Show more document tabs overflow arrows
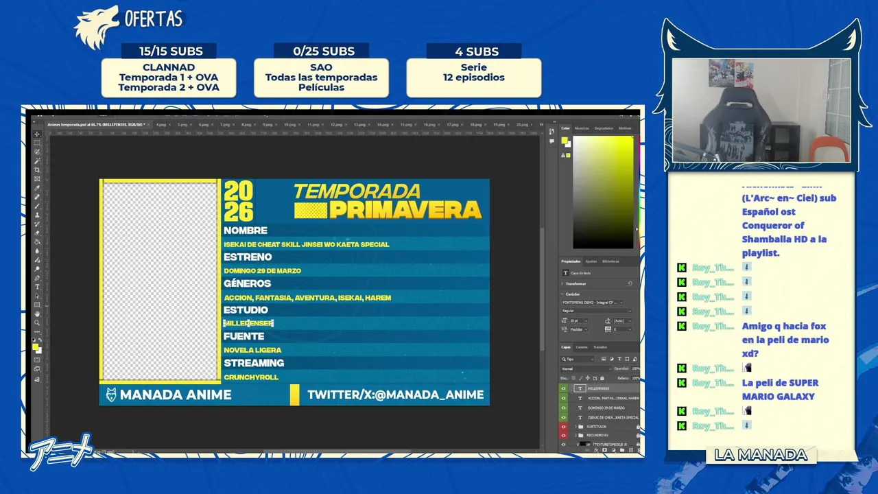Image resolution: width=878 pixels, height=494 pixels. coord(541,124)
